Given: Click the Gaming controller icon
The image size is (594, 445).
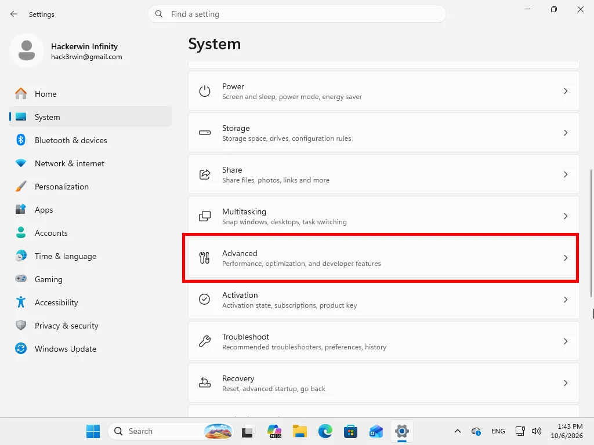Looking at the screenshot, I should coord(21,279).
